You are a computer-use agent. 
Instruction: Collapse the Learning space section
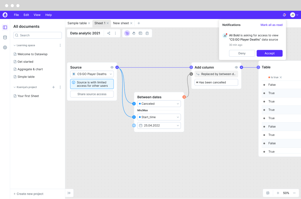tap(15, 45)
